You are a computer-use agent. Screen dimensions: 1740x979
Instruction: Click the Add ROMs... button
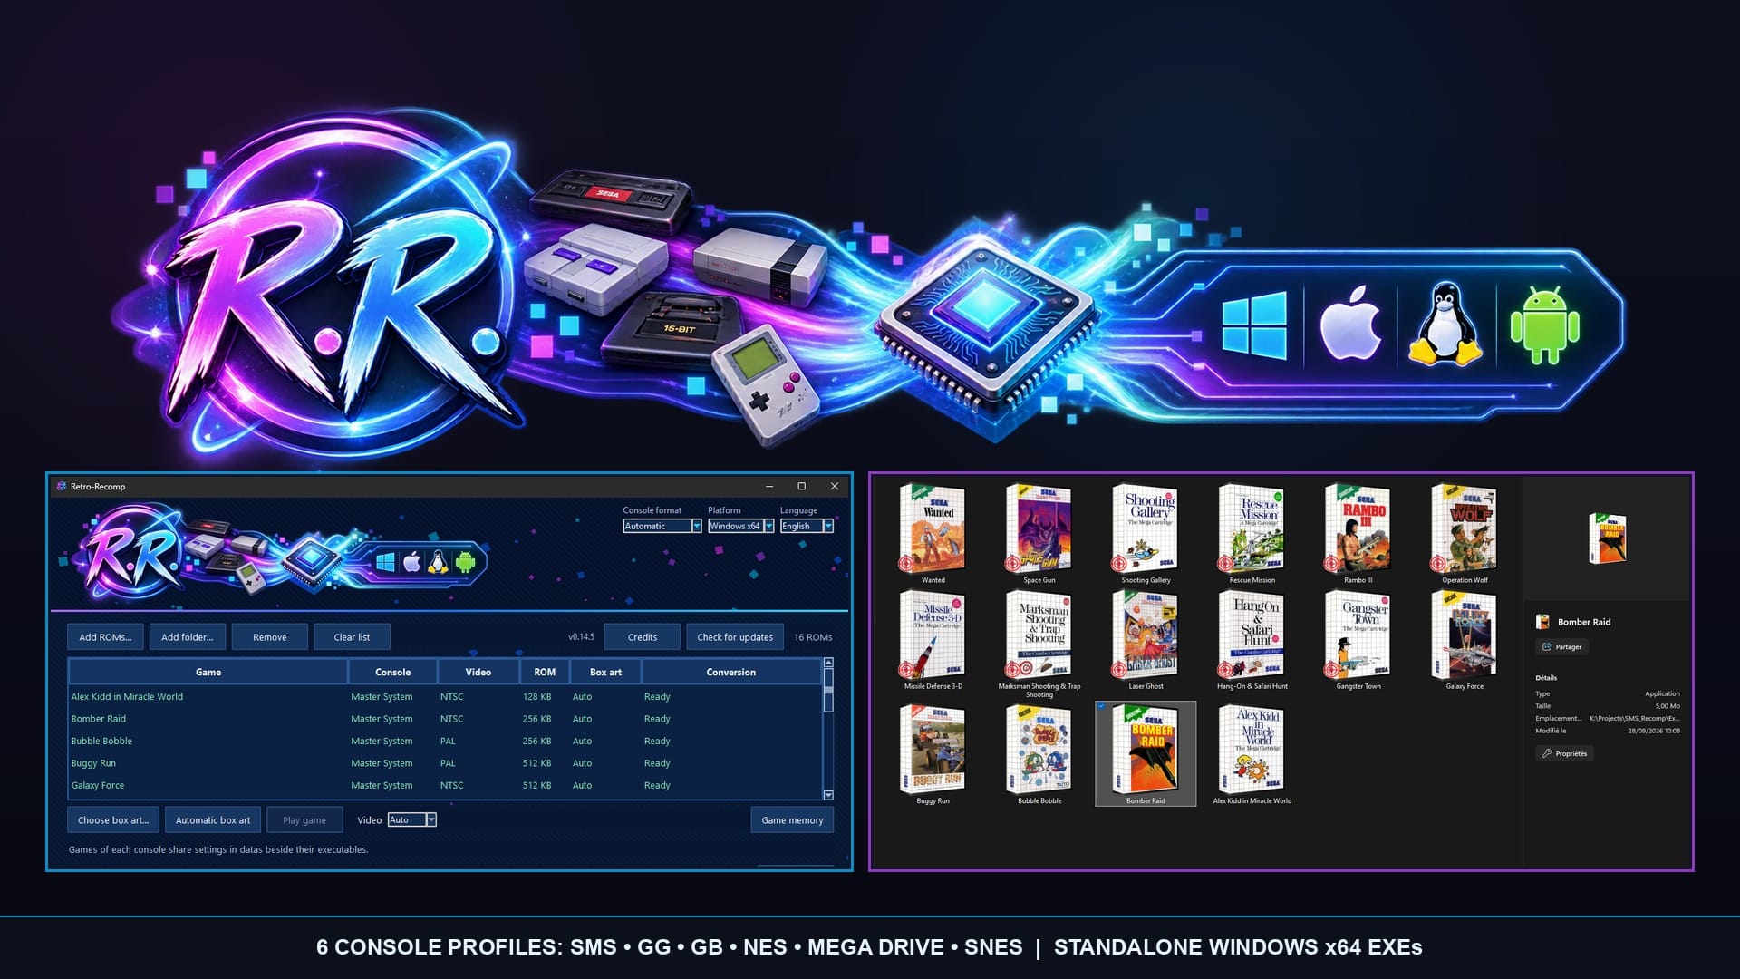pos(105,637)
